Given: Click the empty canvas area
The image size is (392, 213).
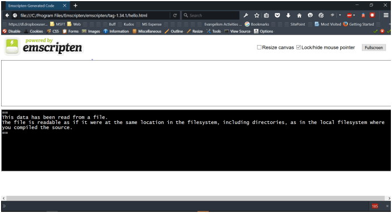Looking at the screenshot, I should coord(196,83).
